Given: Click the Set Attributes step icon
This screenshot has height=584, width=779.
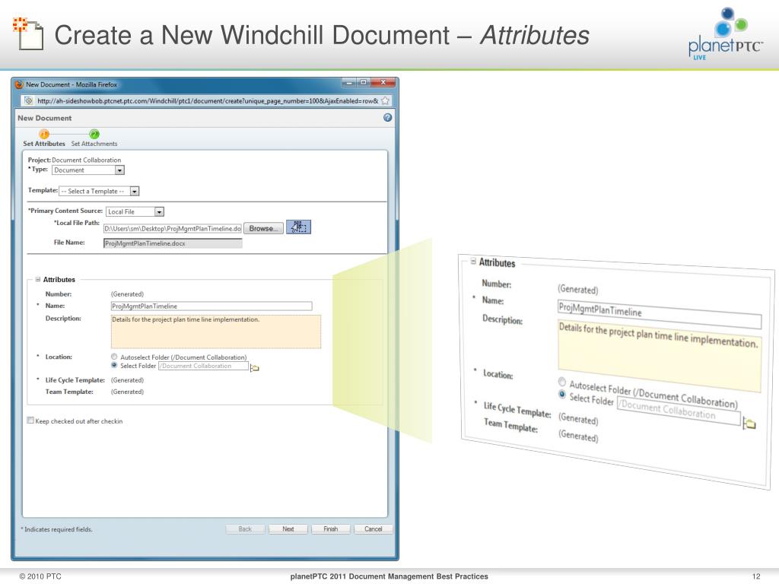Looking at the screenshot, I should [44, 134].
